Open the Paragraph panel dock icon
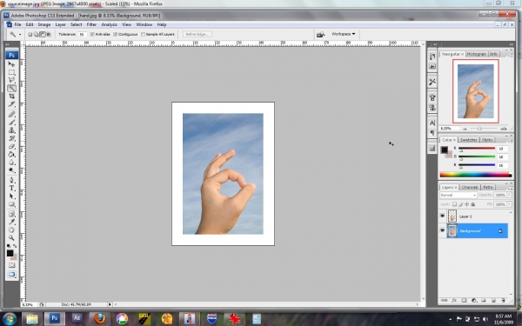 pyautogui.click(x=432, y=133)
